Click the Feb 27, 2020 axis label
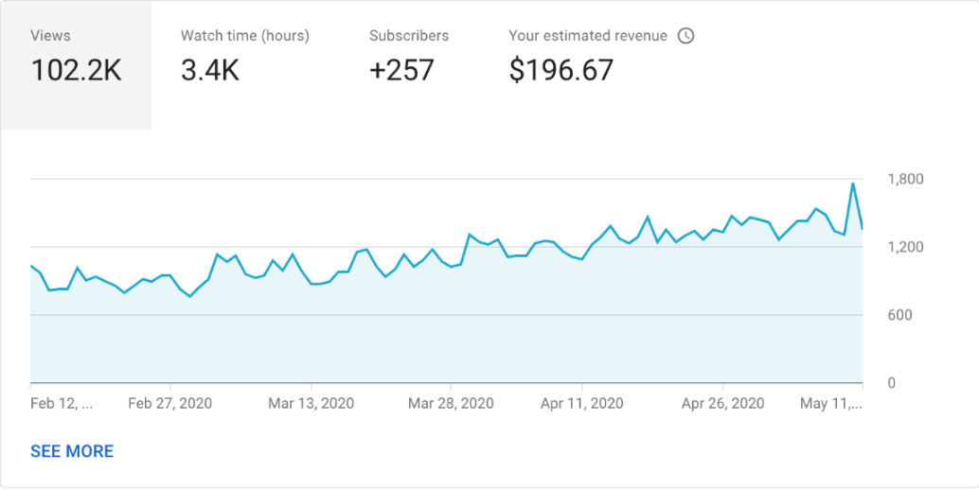The width and height of the screenshot is (979, 490). (170, 403)
